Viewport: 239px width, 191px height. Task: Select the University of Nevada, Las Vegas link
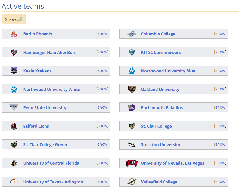pyautogui.click(x=172, y=163)
